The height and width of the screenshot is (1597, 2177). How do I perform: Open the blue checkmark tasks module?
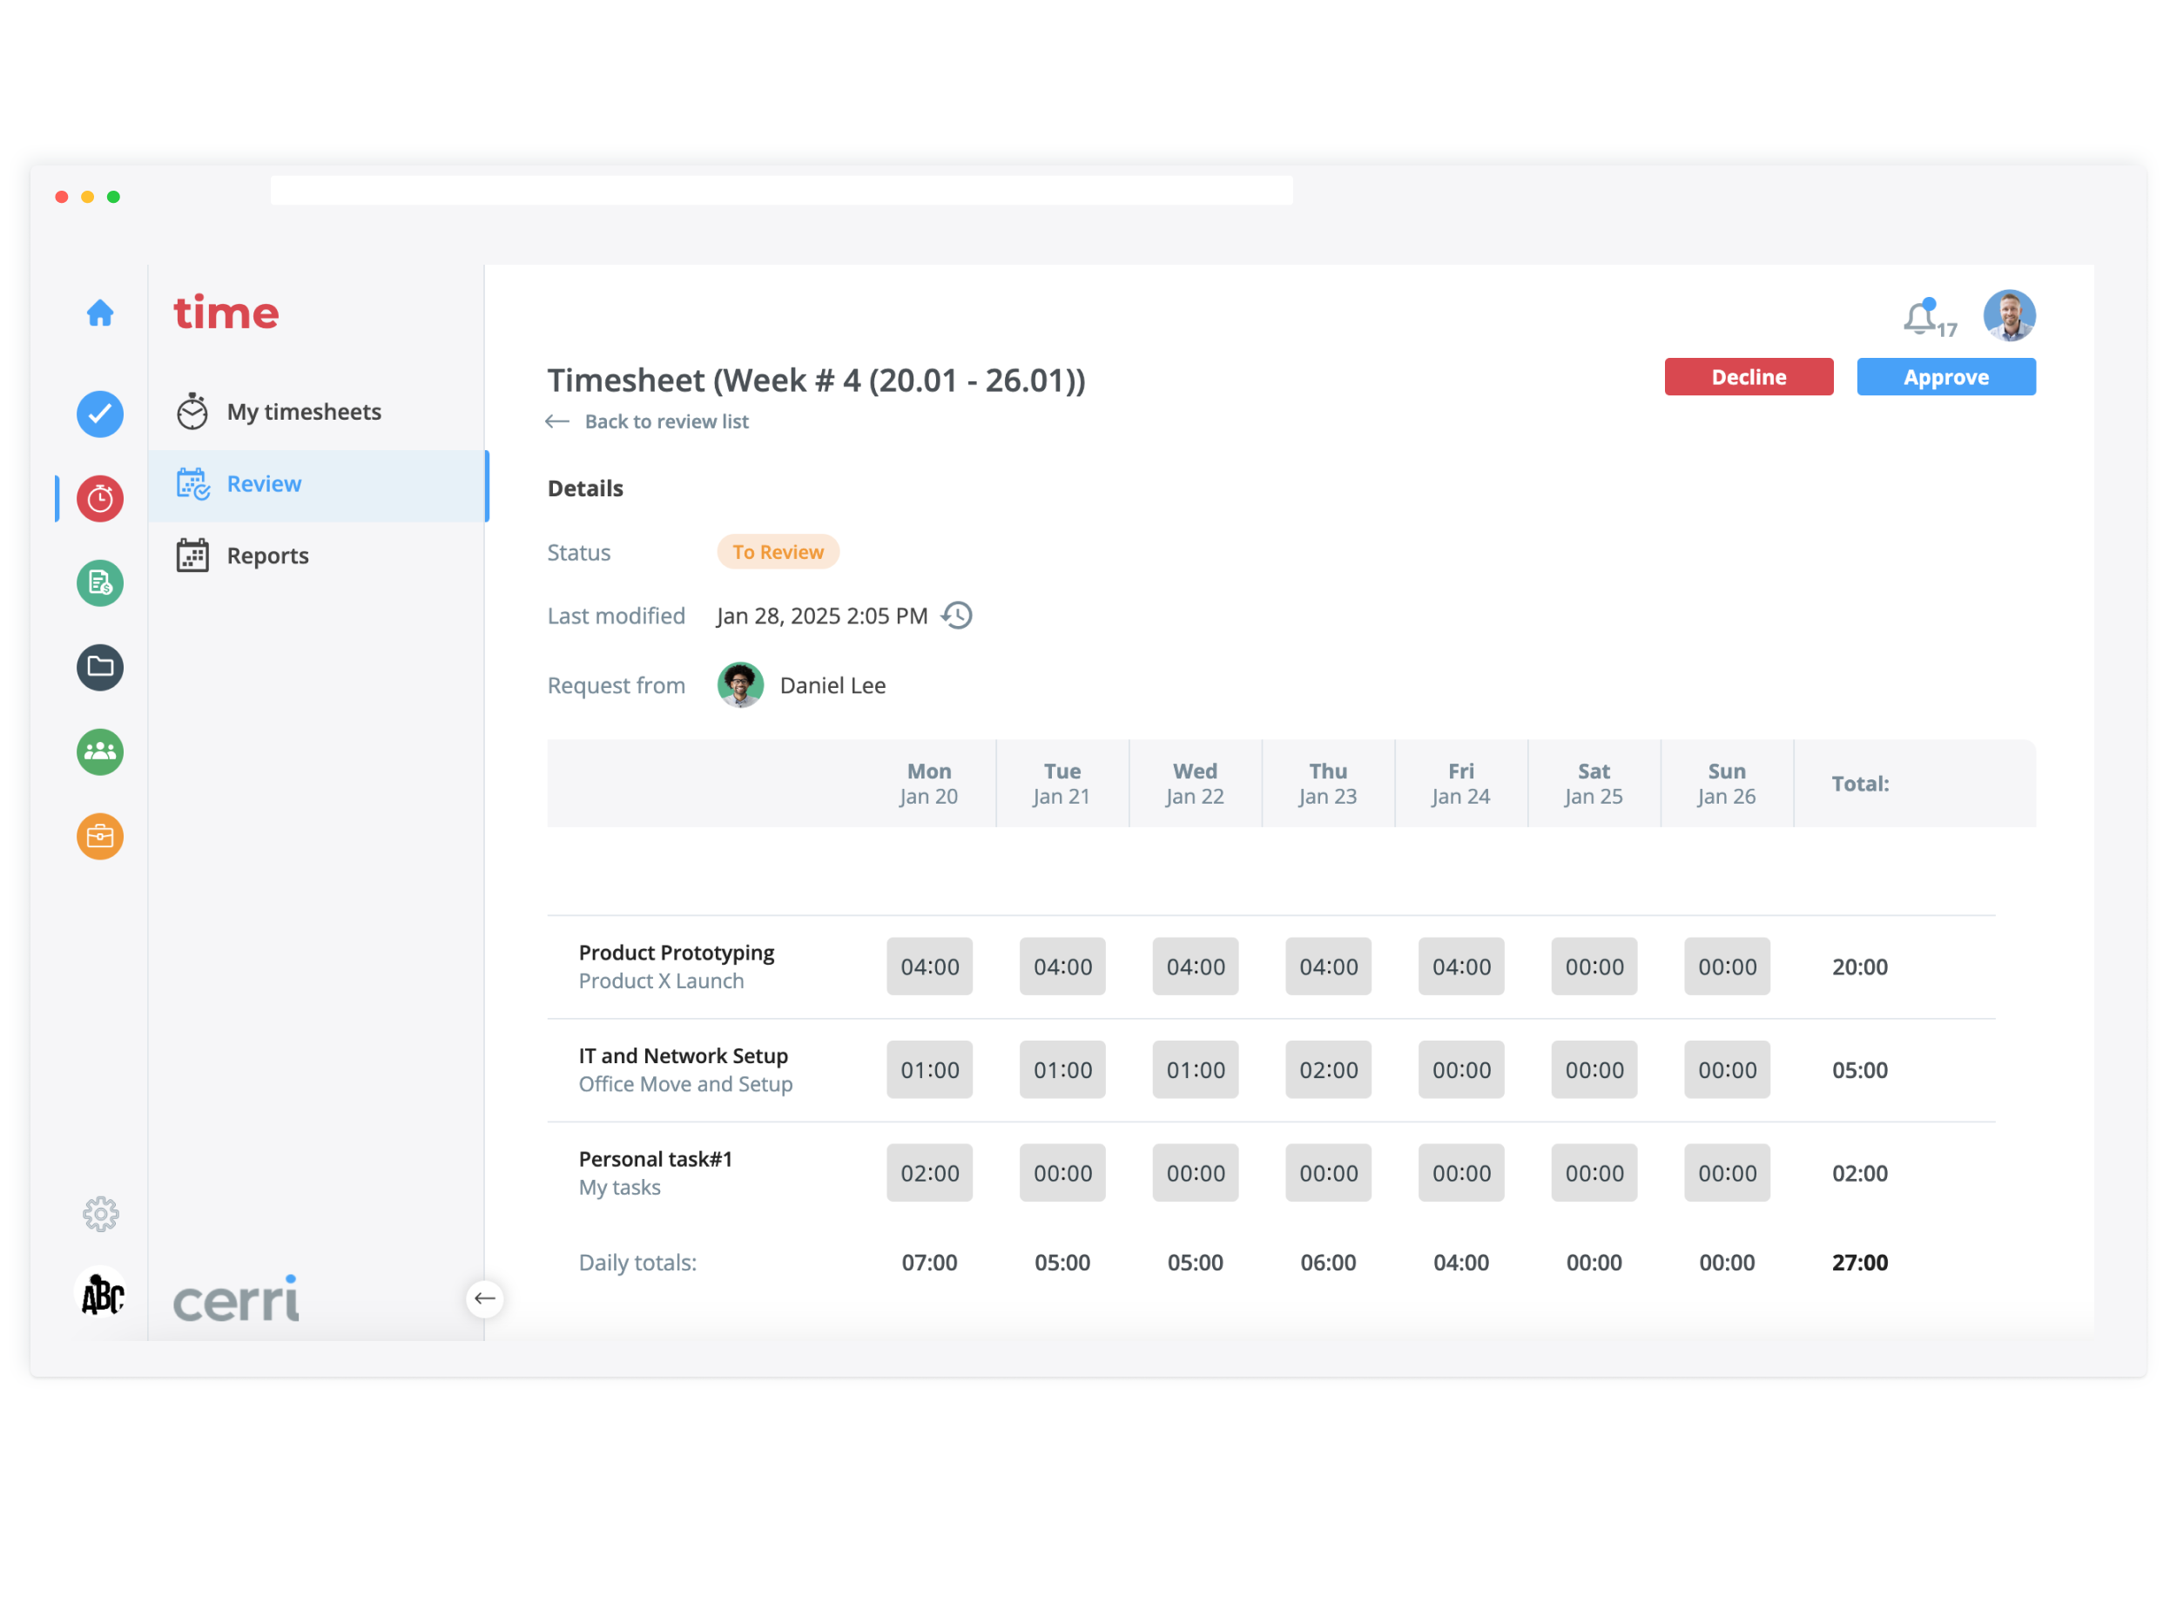(100, 414)
